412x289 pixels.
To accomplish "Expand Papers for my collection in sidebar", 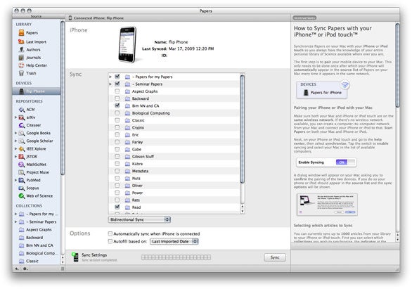I will [x=15, y=214].
